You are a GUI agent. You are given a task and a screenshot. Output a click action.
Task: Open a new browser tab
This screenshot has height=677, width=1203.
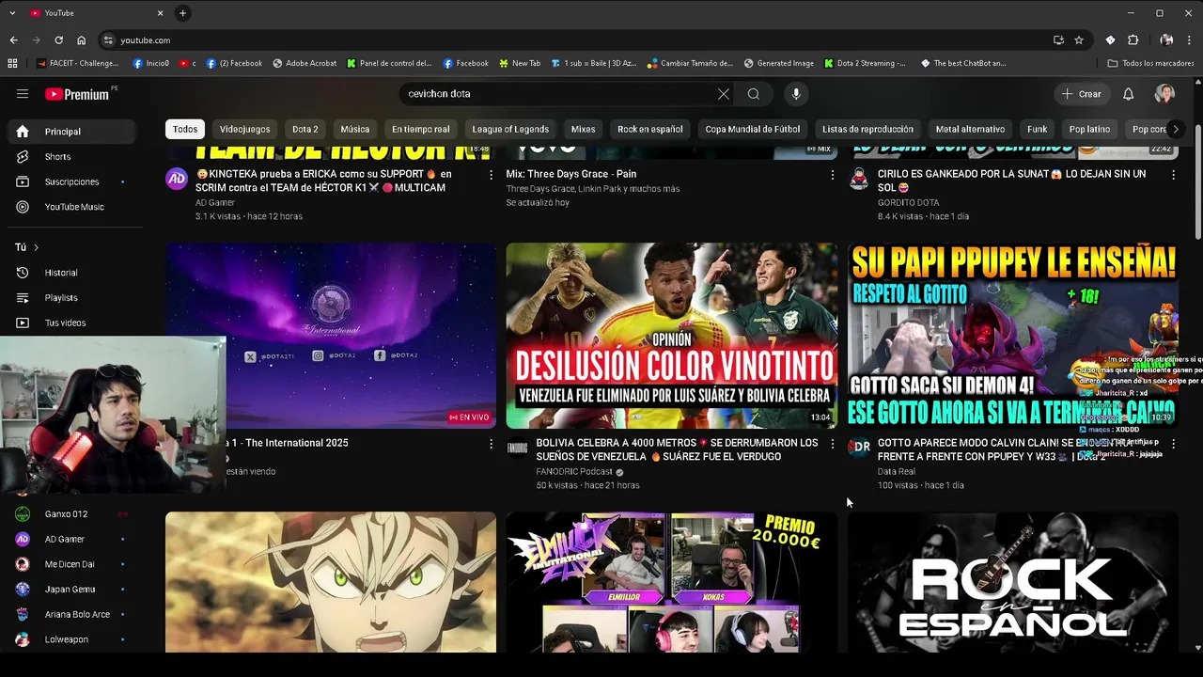[x=182, y=13]
